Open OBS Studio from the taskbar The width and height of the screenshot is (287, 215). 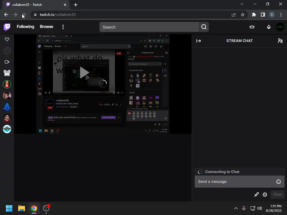click(x=46, y=208)
